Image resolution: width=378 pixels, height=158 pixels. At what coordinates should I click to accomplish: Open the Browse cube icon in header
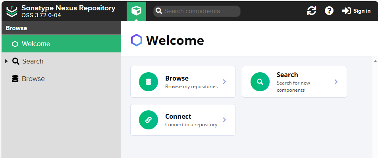[137, 11]
